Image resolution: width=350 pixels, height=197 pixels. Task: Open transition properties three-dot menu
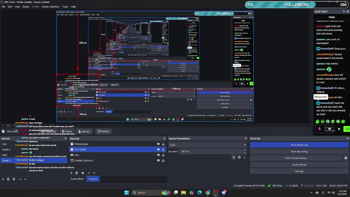(244, 157)
